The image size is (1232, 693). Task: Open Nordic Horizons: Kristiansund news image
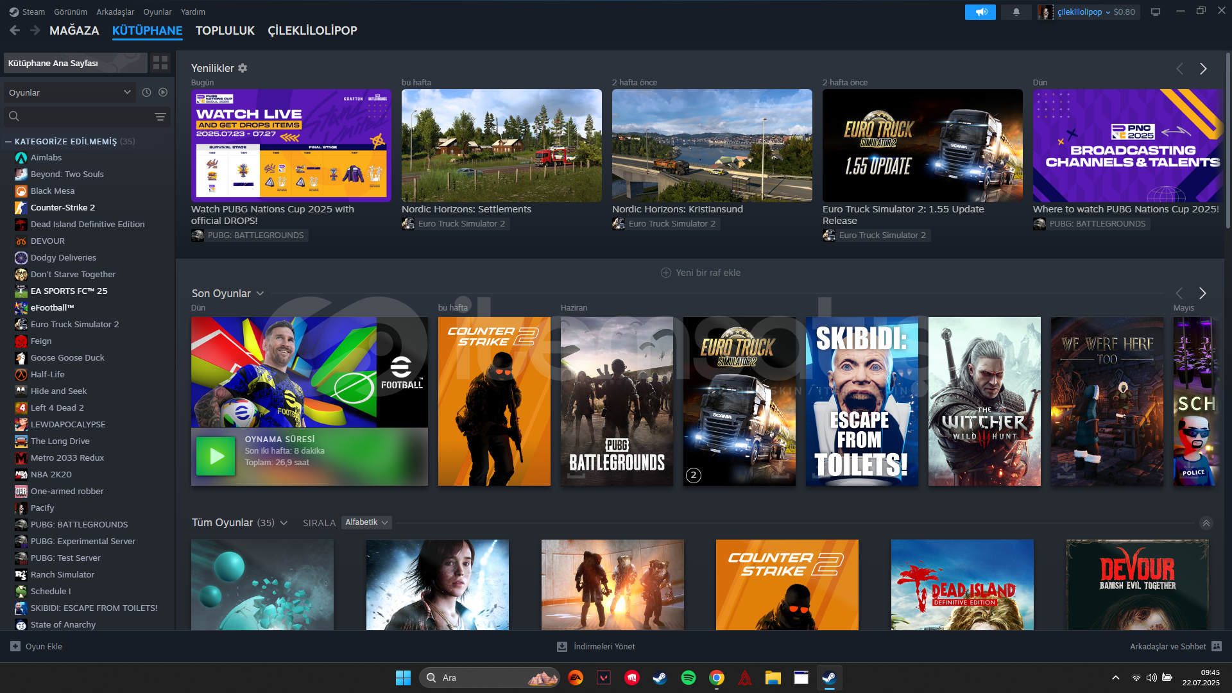pos(712,146)
